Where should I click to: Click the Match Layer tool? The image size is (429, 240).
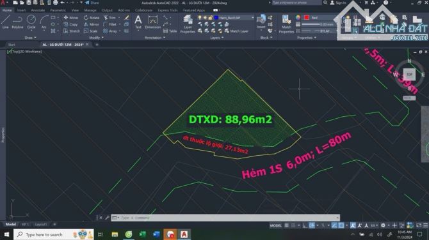click(236, 31)
